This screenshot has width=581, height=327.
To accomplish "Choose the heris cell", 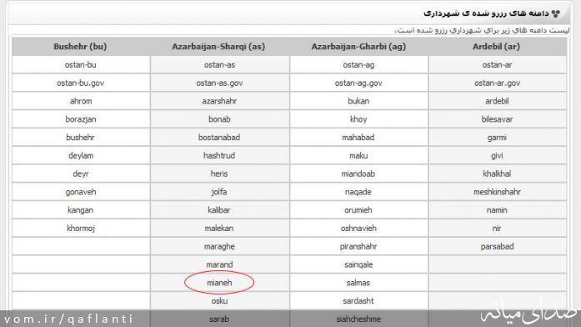I will (219, 174).
